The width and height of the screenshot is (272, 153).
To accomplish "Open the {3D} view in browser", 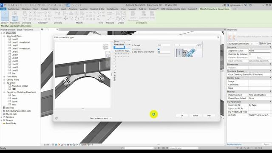I will [x=14, y=89].
